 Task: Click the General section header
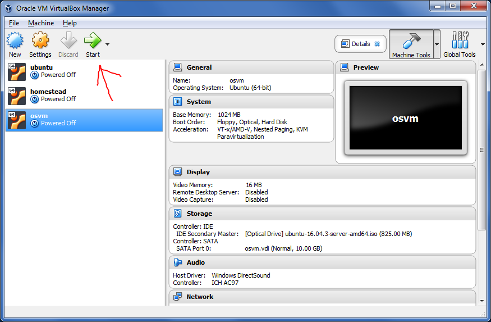251,67
